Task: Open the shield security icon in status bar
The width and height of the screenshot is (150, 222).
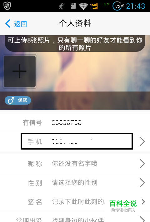Action: pos(7,6)
